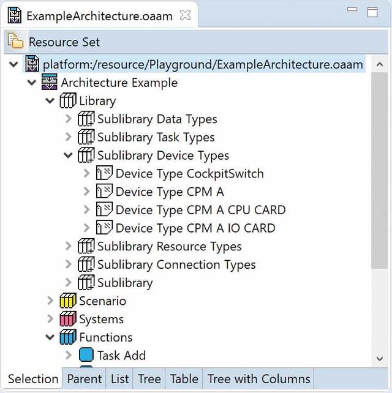Expand the unnamed Sublibrary node
Screen dimensions: 392x393
pos(69,282)
